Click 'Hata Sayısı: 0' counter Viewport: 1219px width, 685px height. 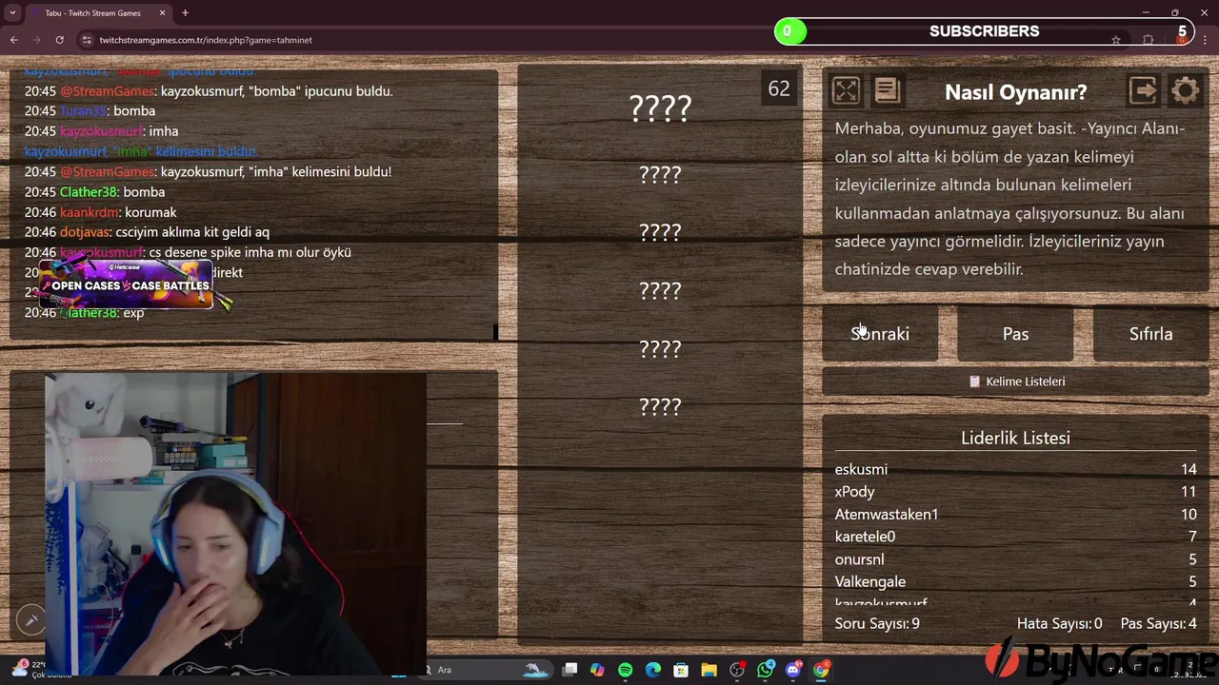[1059, 624]
